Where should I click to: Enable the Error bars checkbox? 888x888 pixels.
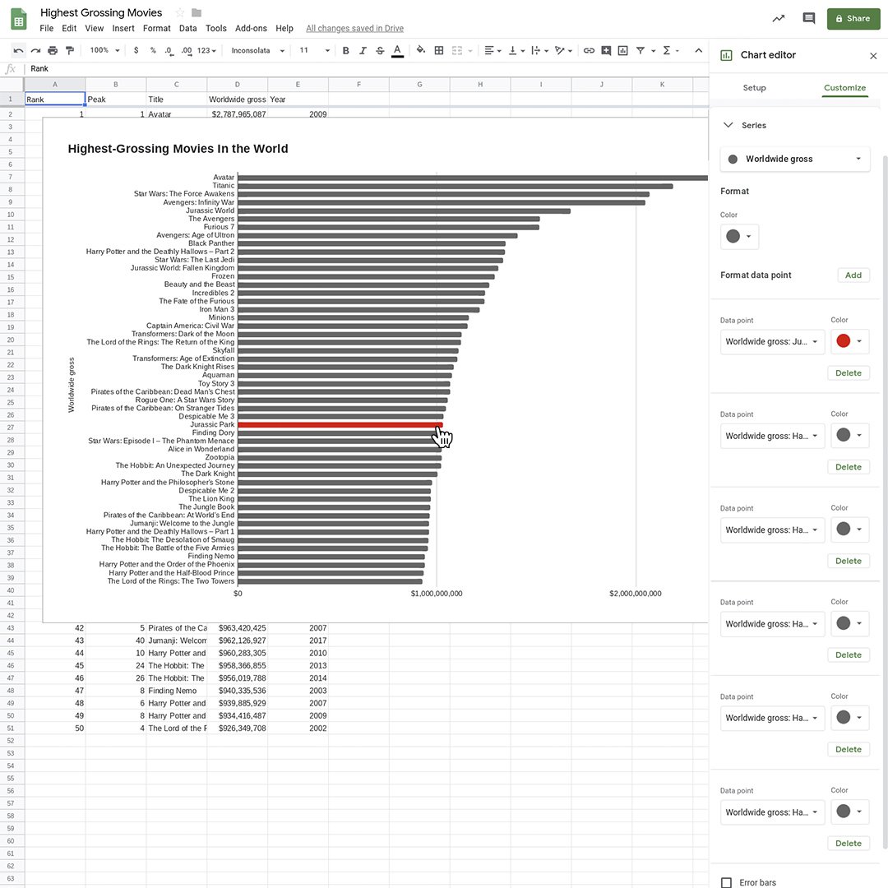(x=726, y=882)
